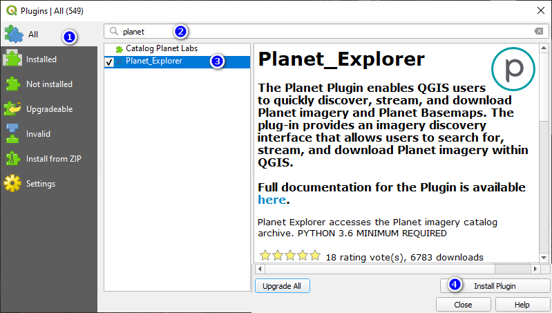Click the Not installed green puzzle icon

pyautogui.click(x=13, y=84)
